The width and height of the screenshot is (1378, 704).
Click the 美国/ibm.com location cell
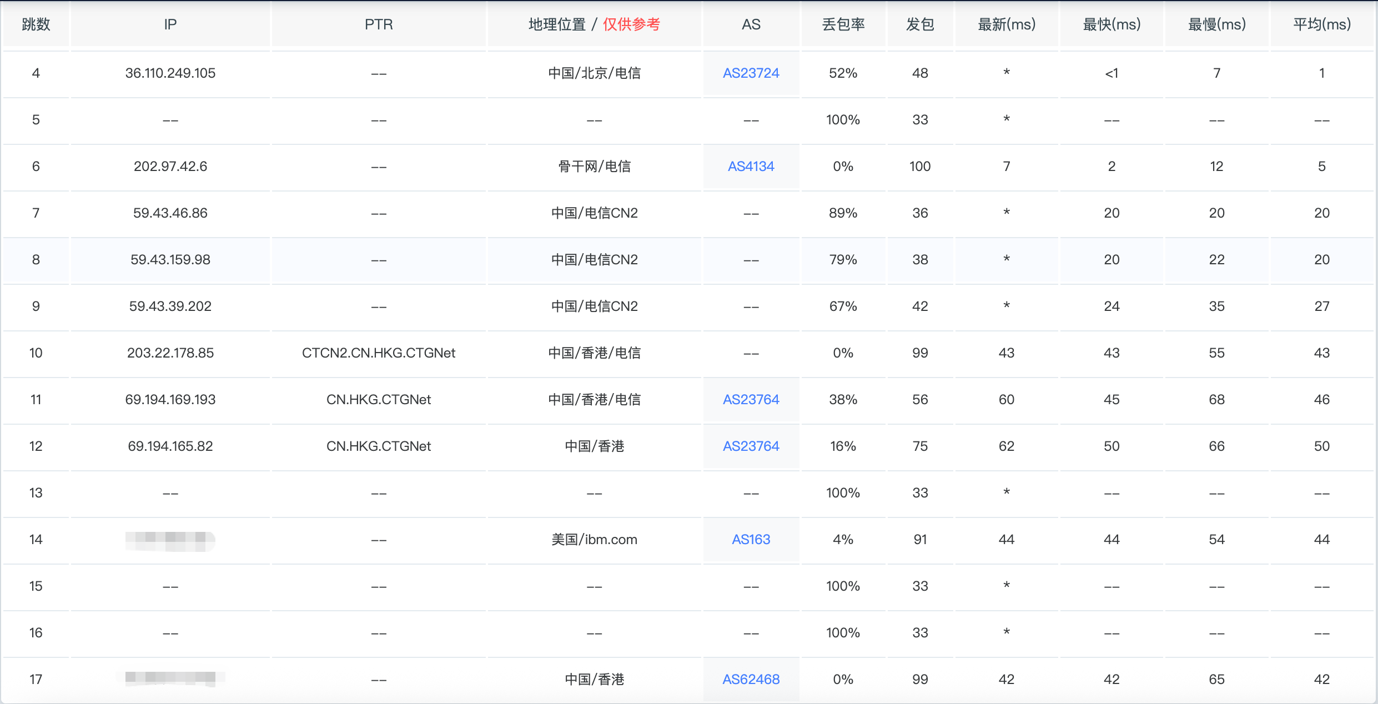click(x=594, y=540)
